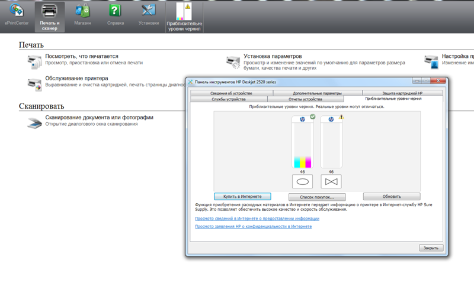
Task: Open Сканирование документа или фотографии
Action: (x=99, y=118)
